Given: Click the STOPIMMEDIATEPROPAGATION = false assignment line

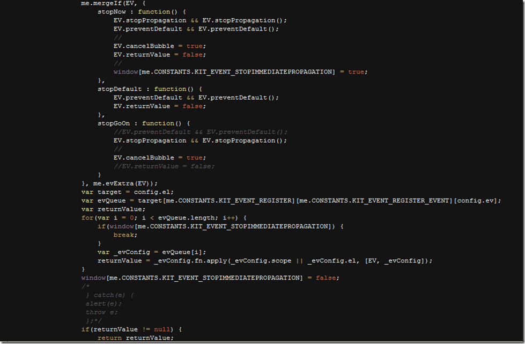Looking at the screenshot, I should [210, 277].
